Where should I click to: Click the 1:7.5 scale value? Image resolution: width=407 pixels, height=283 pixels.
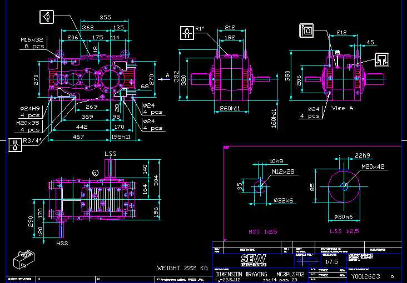coord(332,261)
